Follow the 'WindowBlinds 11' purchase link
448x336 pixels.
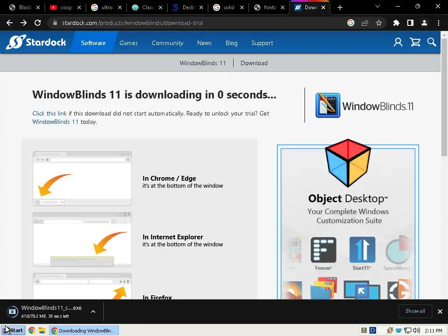(x=55, y=122)
